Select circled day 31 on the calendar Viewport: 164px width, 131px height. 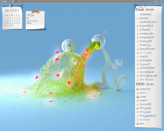[x=12, y=25]
